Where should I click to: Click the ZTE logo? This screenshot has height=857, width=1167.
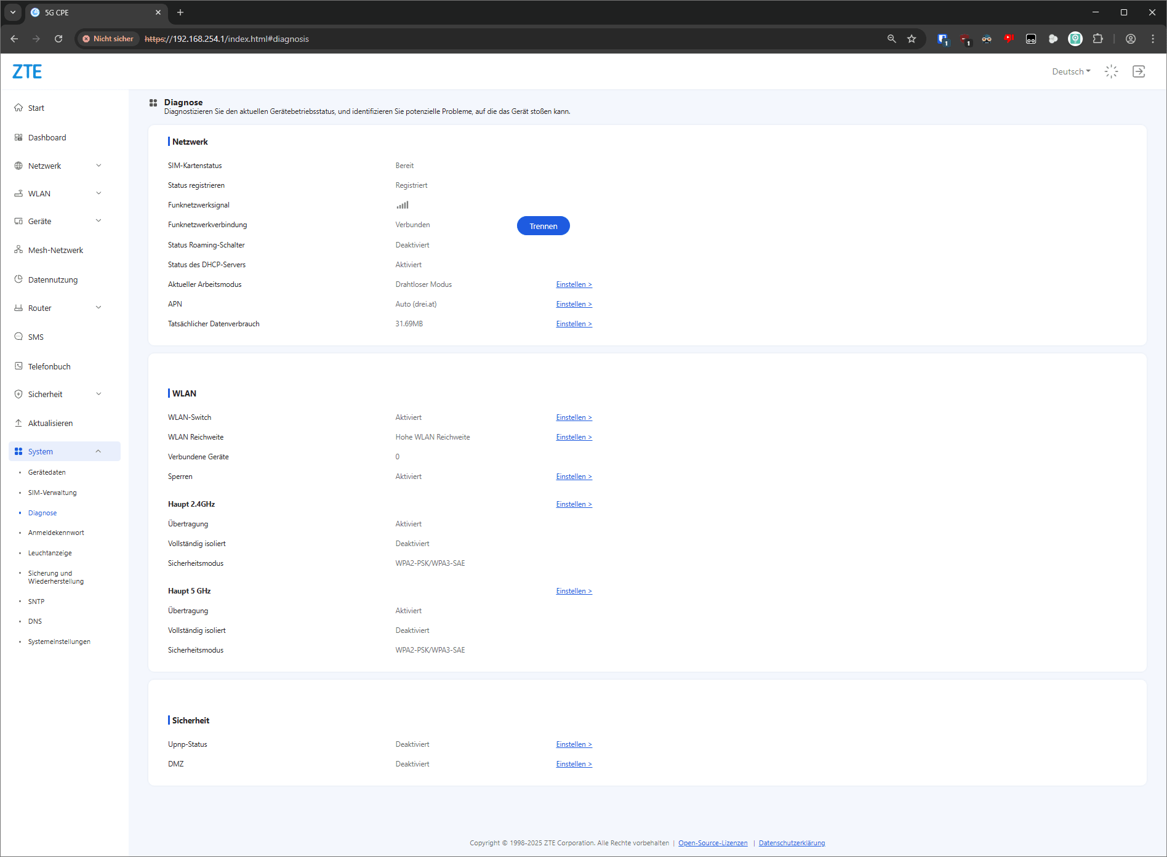pyautogui.click(x=27, y=71)
